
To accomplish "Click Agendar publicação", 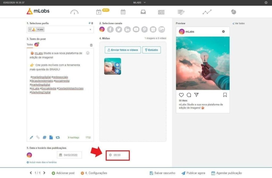I will click(x=227, y=173).
